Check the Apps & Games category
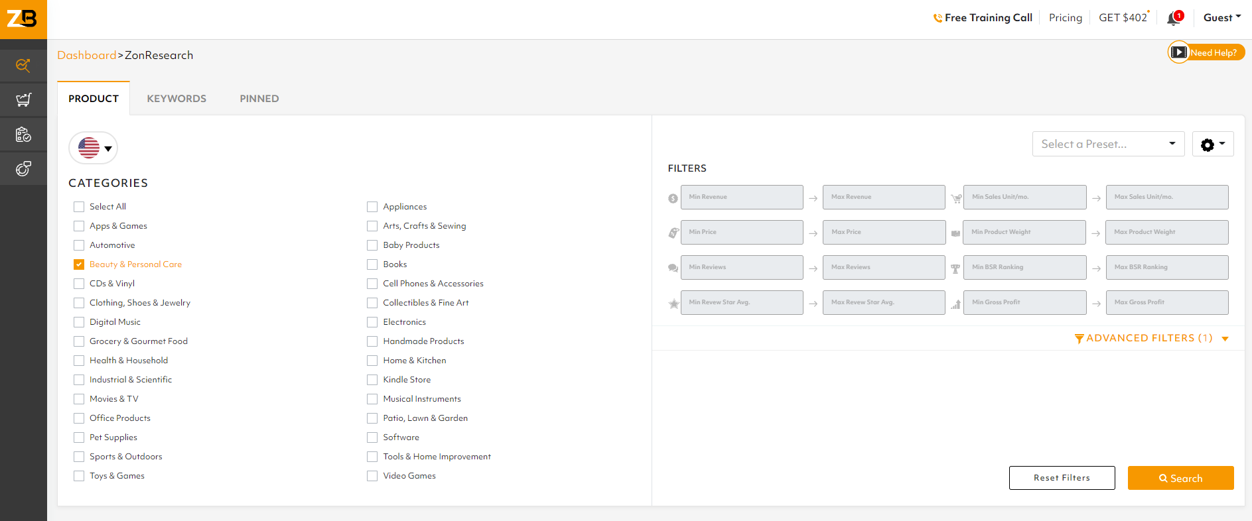The height and width of the screenshot is (521, 1252). (x=79, y=226)
